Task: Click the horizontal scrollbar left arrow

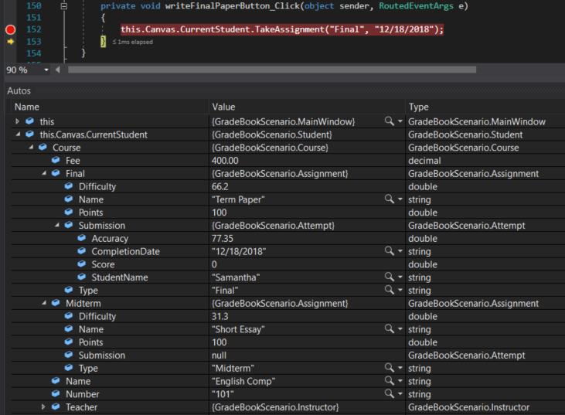Action: click(x=58, y=70)
